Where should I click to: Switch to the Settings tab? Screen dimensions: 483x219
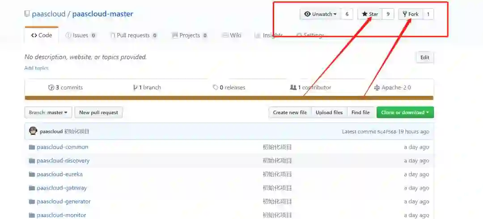click(310, 35)
